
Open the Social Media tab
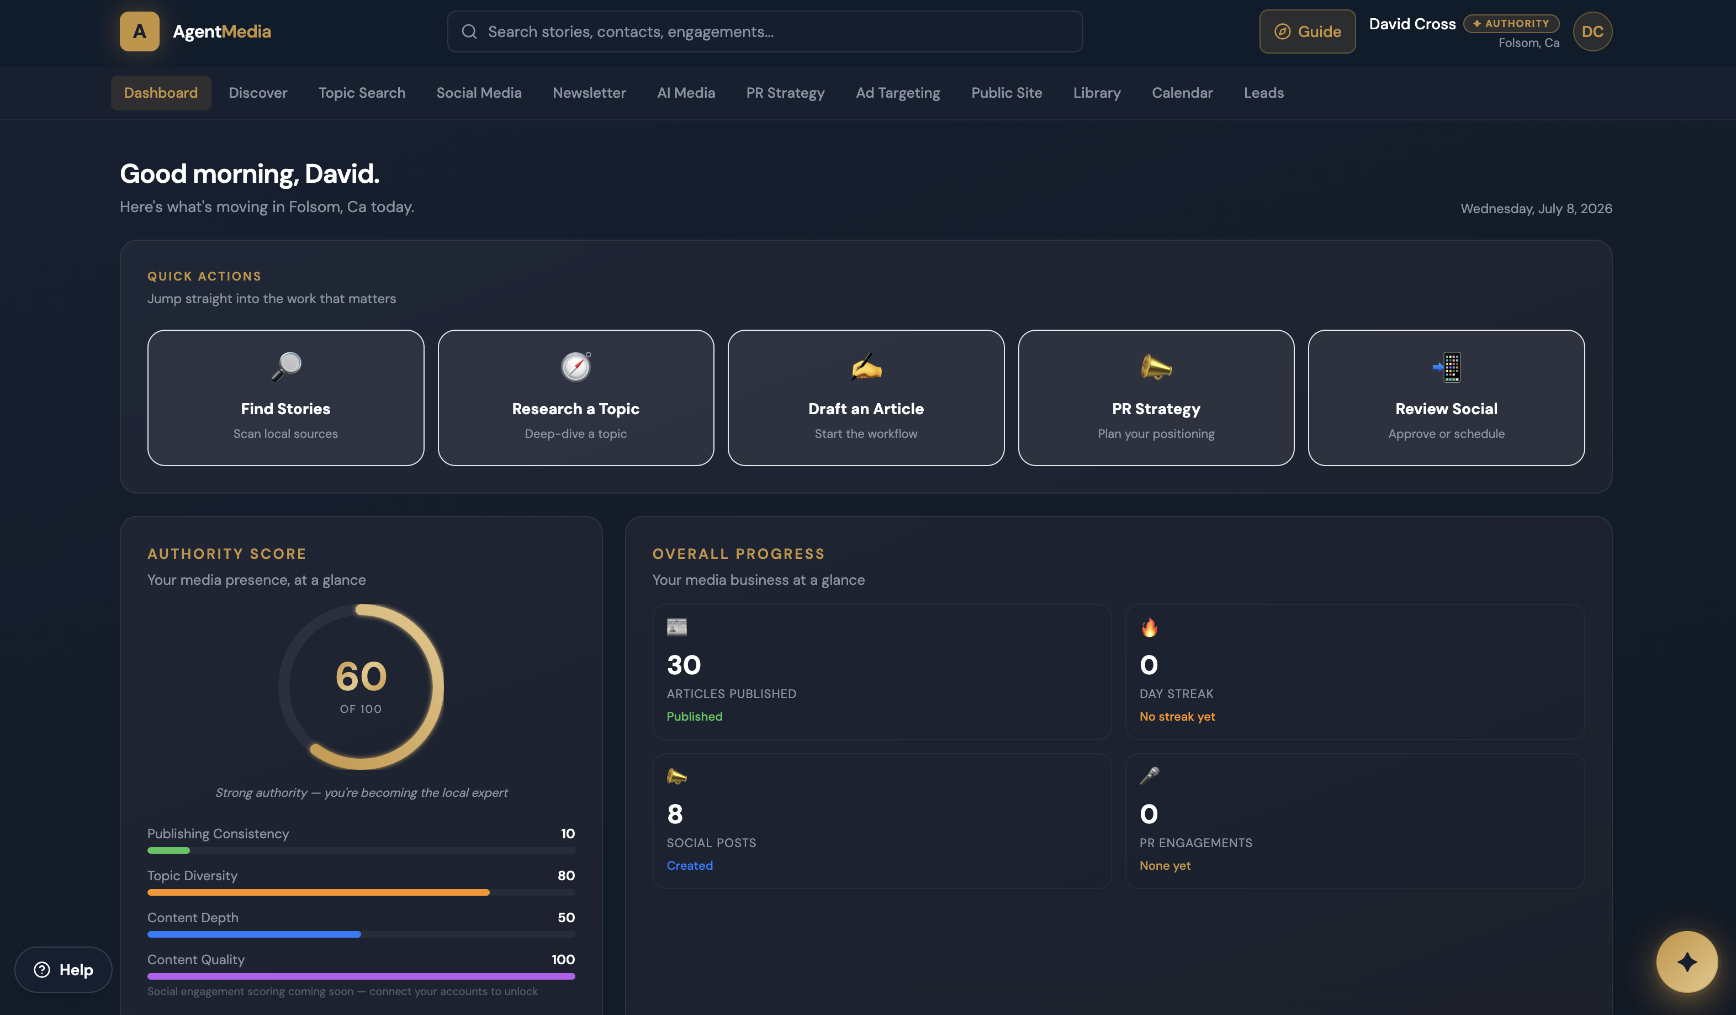(479, 92)
